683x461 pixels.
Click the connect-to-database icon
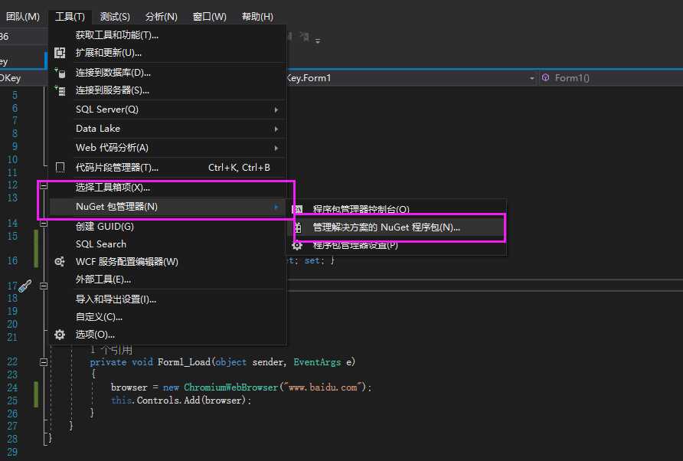(60, 72)
